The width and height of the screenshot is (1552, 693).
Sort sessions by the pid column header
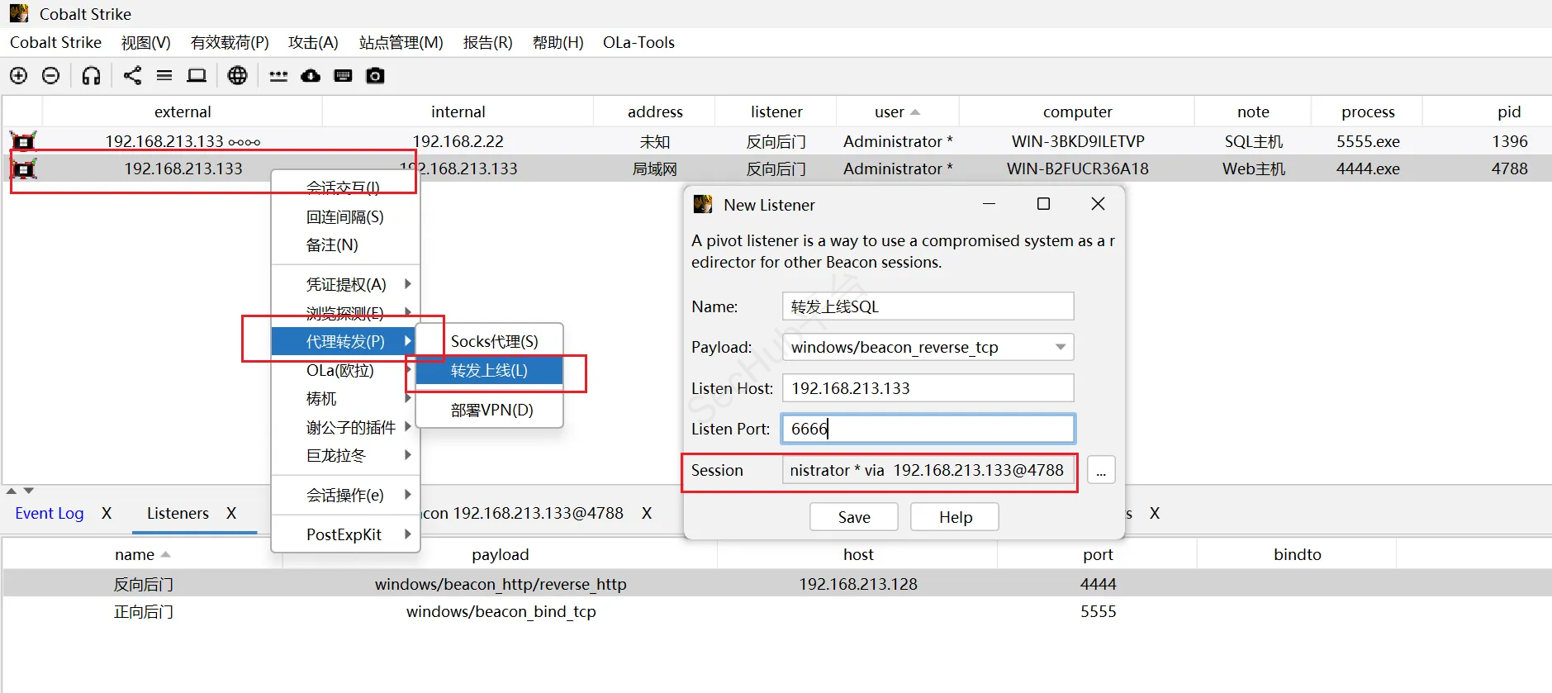[x=1509, y=112]
